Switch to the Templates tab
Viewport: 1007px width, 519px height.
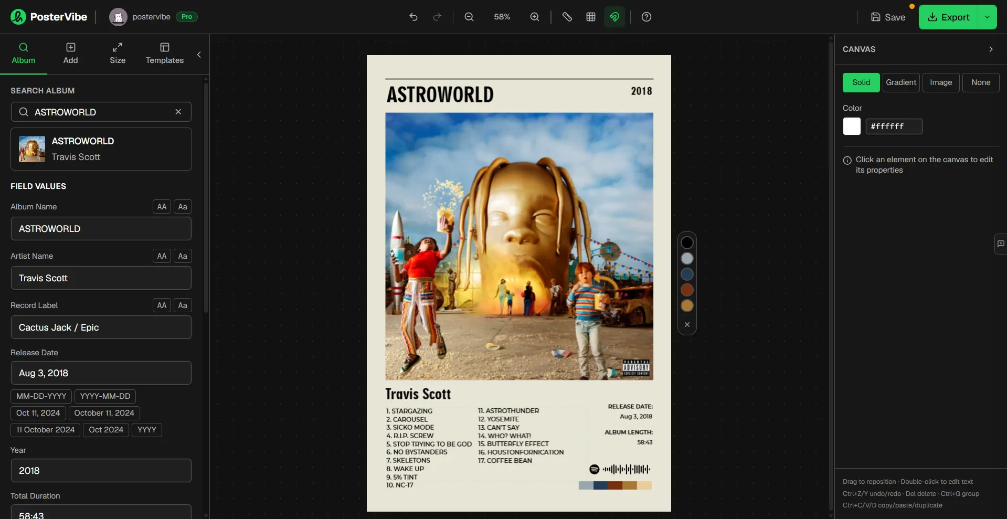coord(165,54)
